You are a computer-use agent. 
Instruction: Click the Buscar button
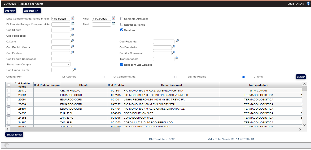click(301, 77)
